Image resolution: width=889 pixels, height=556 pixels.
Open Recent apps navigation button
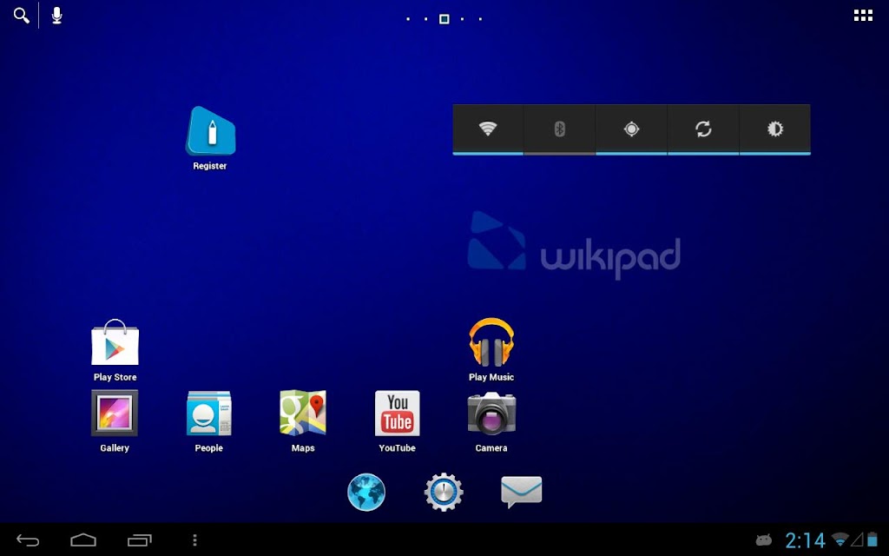(x=140, y=540)
